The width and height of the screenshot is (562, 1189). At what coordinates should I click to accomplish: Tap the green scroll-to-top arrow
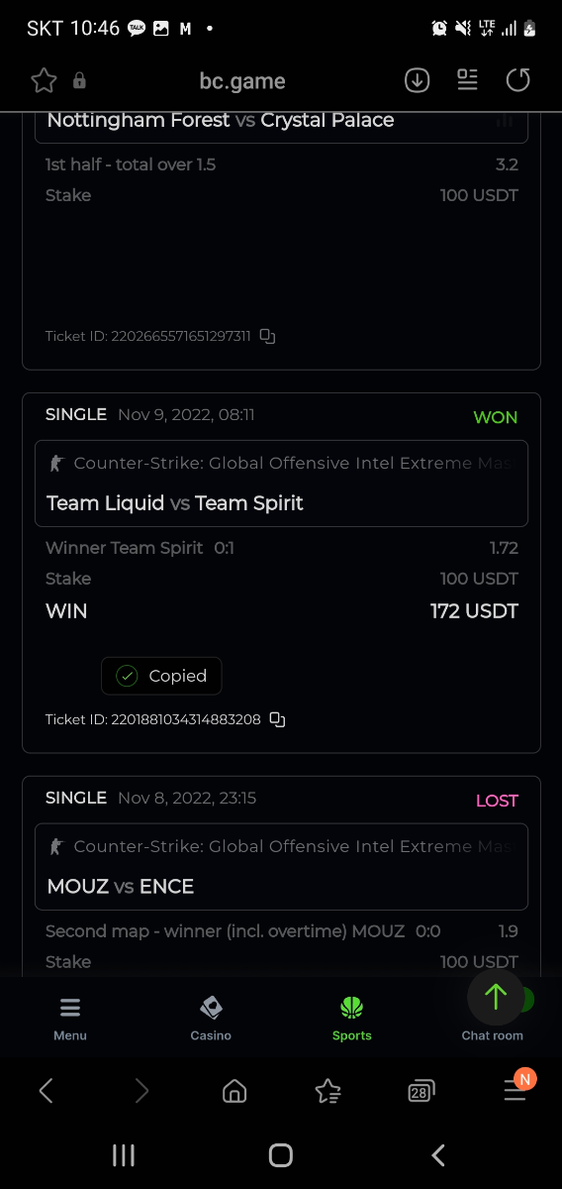click(496, 996)
